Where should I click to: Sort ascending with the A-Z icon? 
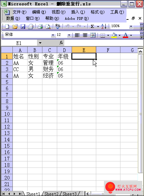pyautogui.click(x=104, y=27)
